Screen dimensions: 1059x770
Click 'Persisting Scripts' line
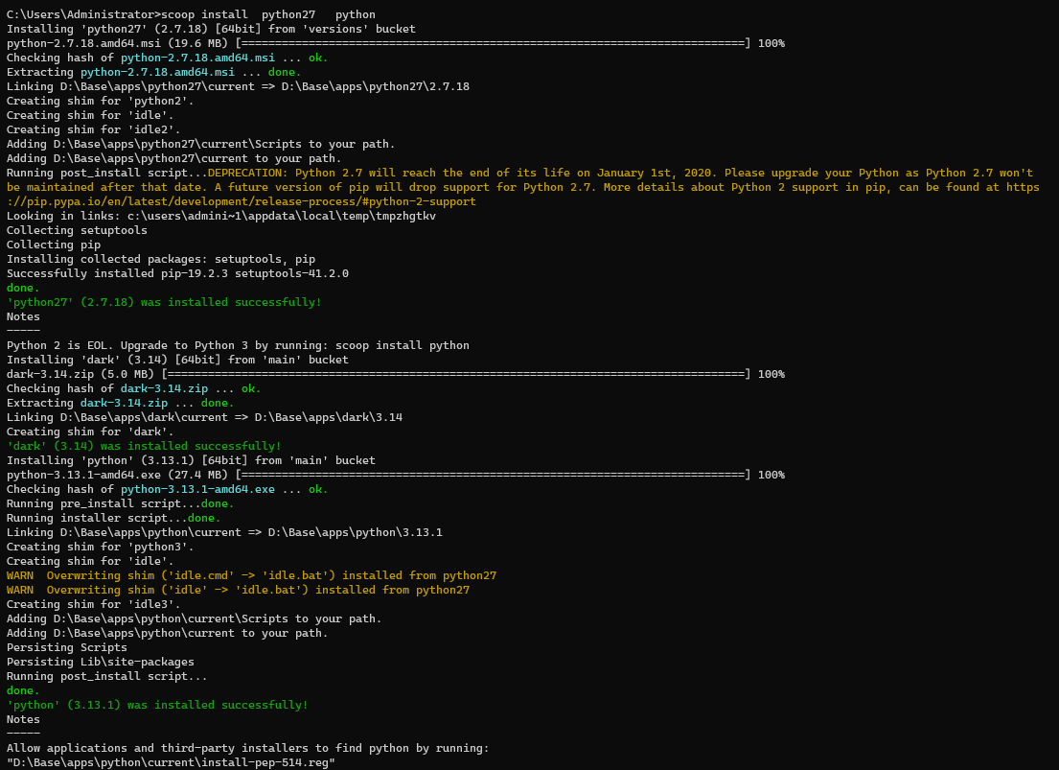[x=67, y=647]
